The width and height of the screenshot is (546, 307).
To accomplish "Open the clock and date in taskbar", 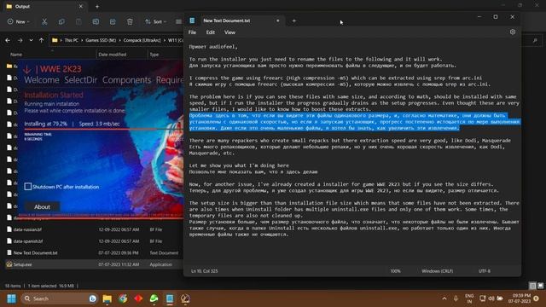I will pyautogui.click(x=520, y=298).
